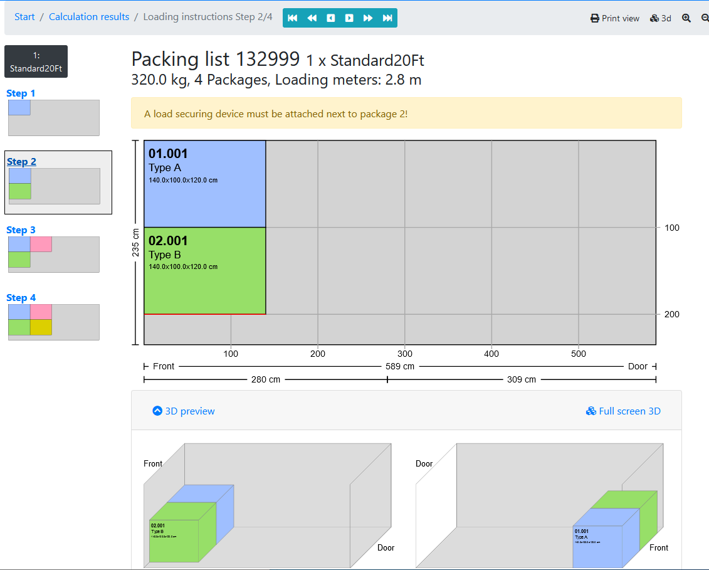The width and height of the screenshot is (709, 570).
Task: Click the fast-rewind steps icon
Action: click(x=312, y=18)
